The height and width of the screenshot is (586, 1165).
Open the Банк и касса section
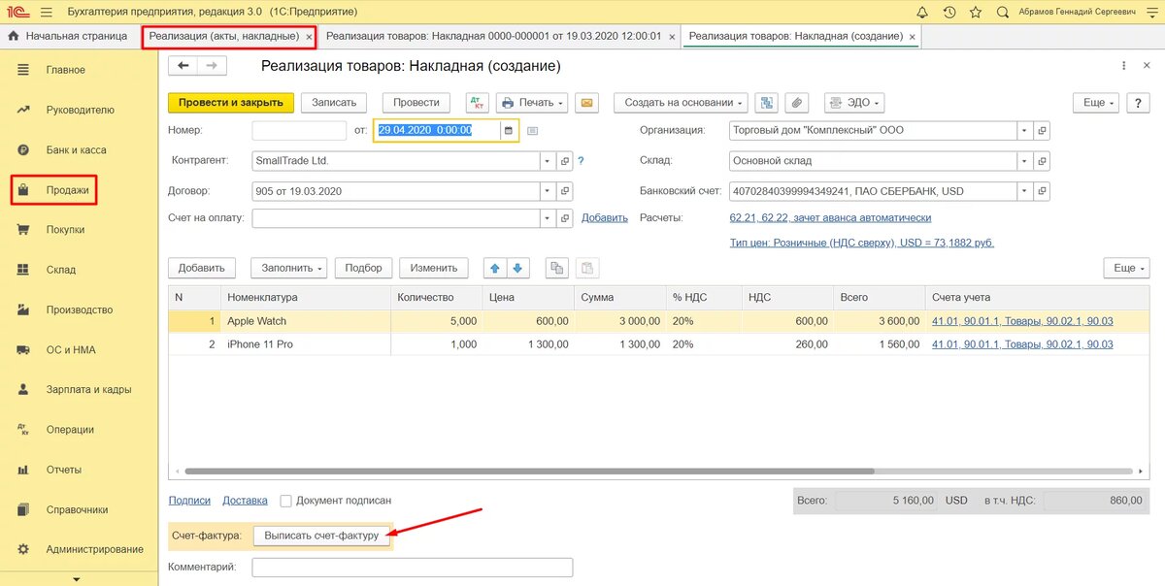click(x=76, y=150)
